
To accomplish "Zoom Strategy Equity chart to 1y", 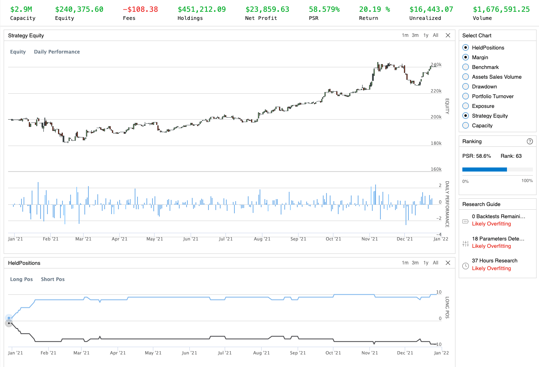I will (425, 35).
